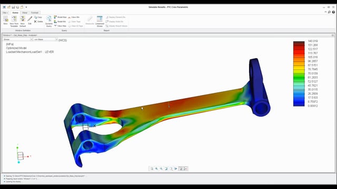
Task: Open the Help question mark icon
Action: [x=333, y=12]
